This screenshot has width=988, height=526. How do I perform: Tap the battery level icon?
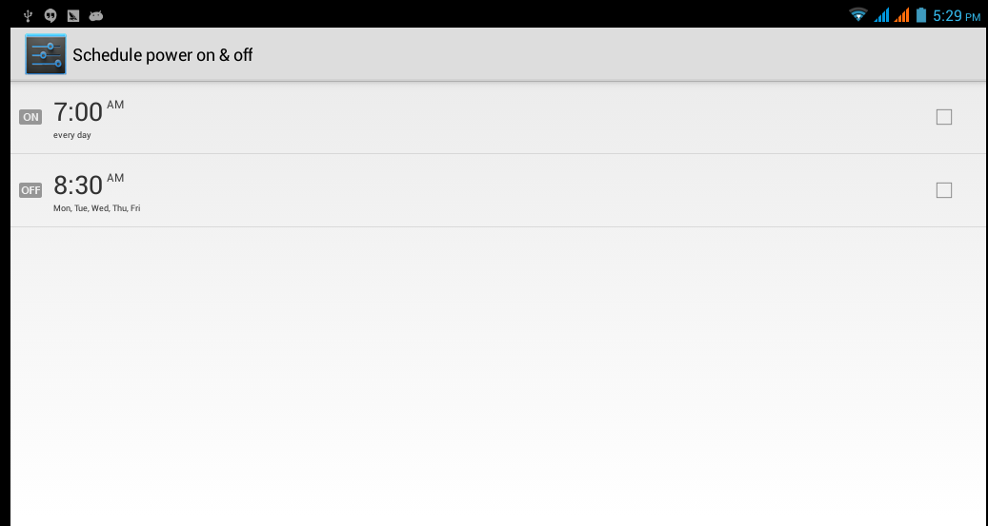tap(921, 14)
